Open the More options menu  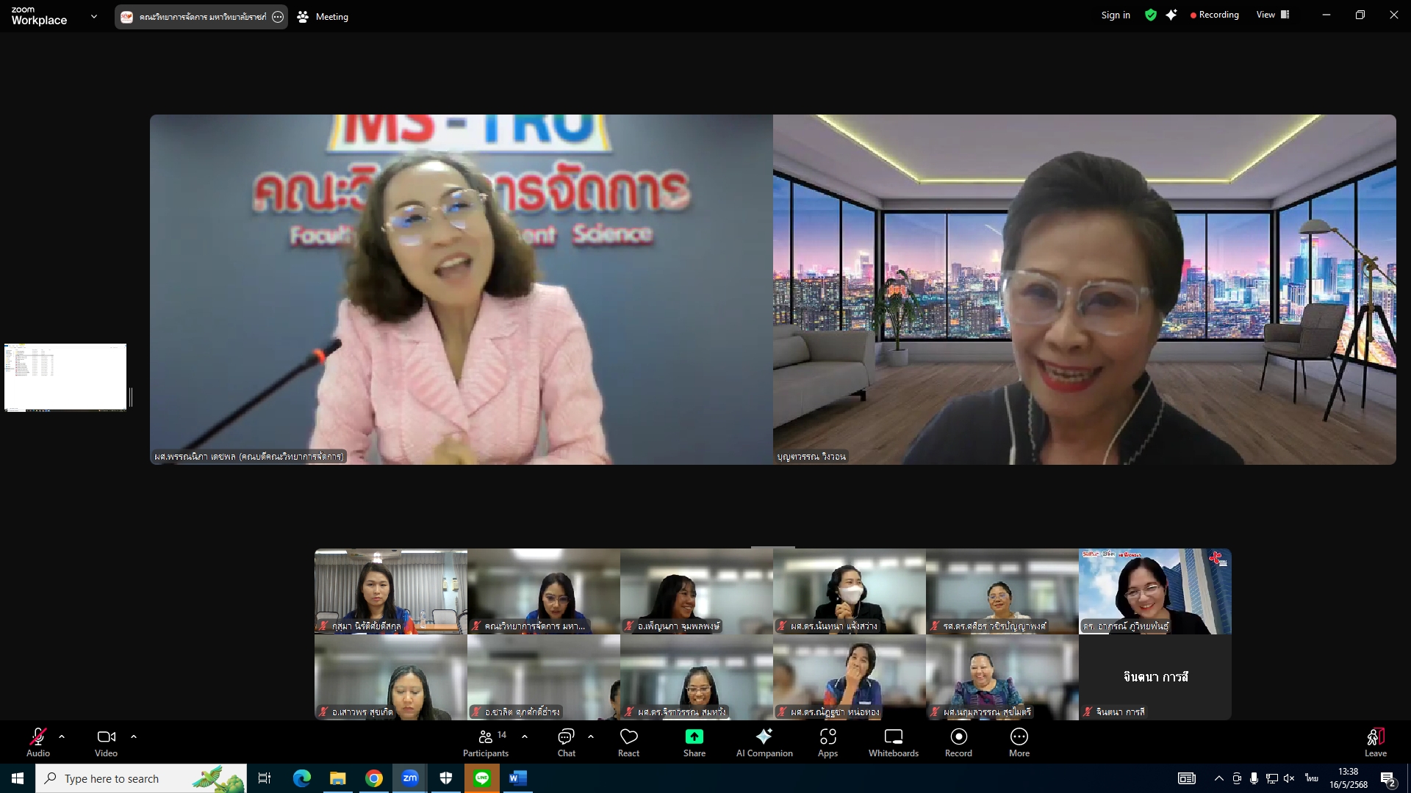1019,742
